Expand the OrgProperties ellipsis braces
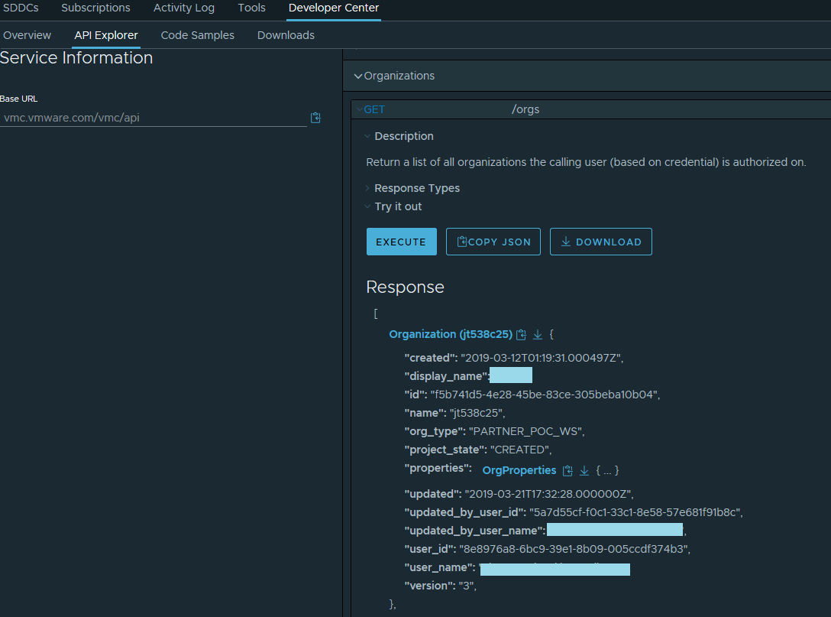The image size is (831, 617). 607,471
